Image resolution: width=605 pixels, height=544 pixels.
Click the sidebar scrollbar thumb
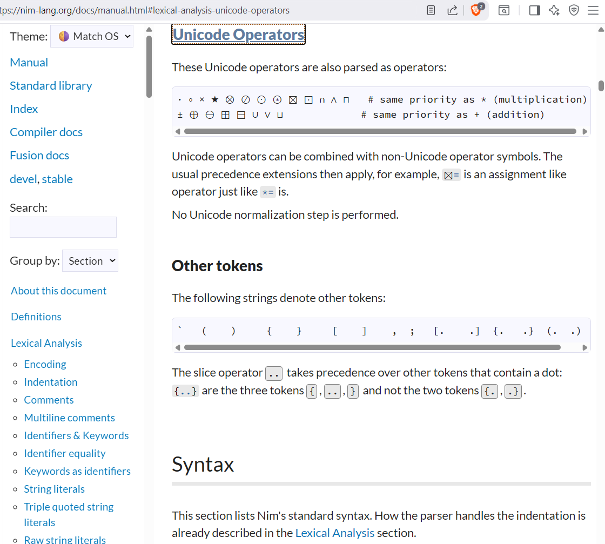(x=149, y=66)
